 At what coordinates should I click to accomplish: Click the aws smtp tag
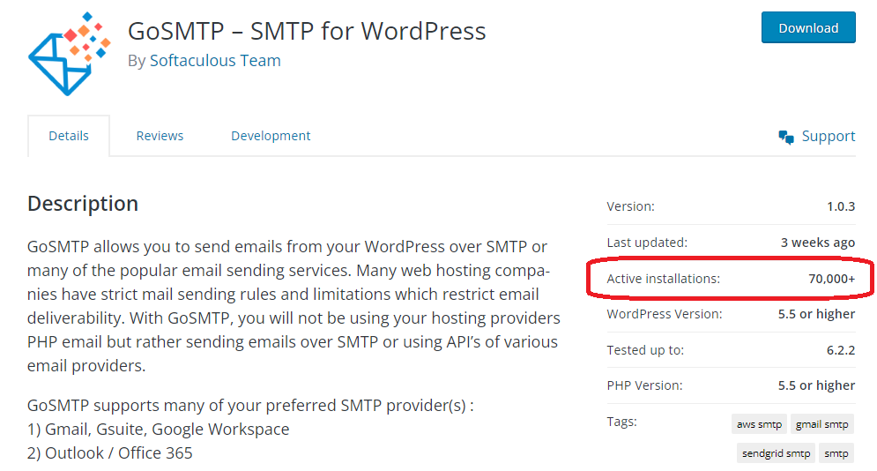759,424
